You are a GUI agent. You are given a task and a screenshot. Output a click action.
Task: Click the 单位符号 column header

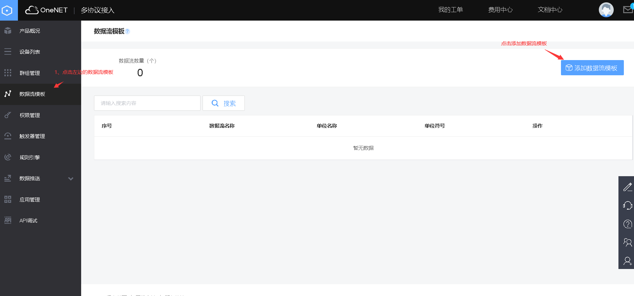pyautogui.click(x=435, y=126)
